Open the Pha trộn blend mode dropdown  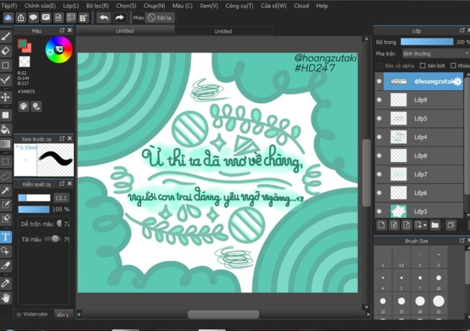pyautogui.click(x=436, y=54)
